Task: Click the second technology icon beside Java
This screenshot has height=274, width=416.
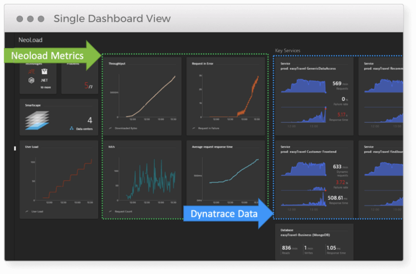Action: tap(44, 71)
